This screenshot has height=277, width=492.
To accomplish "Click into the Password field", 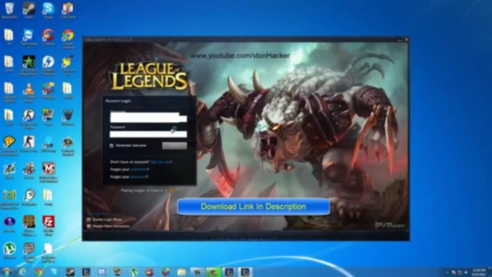I will [x=148, y=134].
